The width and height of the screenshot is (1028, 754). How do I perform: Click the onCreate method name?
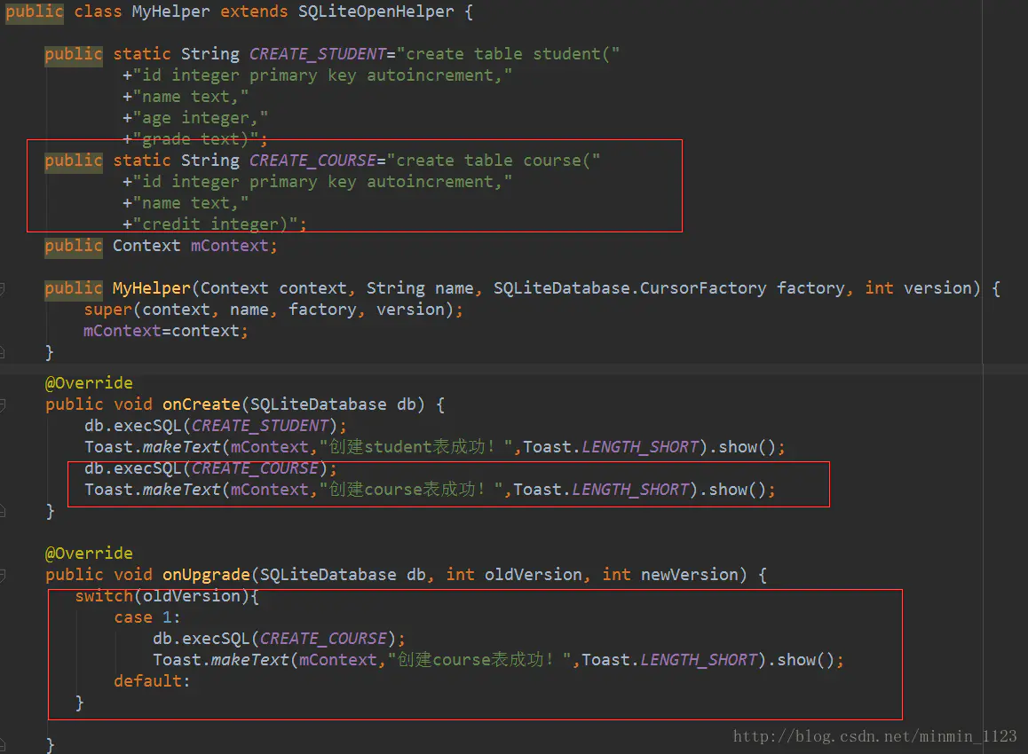(202, 404)
